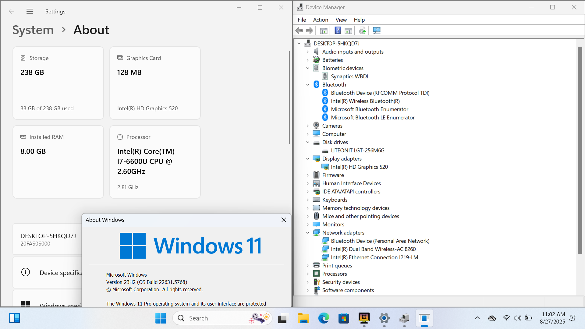Select Microsoft Bluetooth LE Enumerator
Image resolution: width=585 pixels, height=329 pixels.
click(373, 118)
